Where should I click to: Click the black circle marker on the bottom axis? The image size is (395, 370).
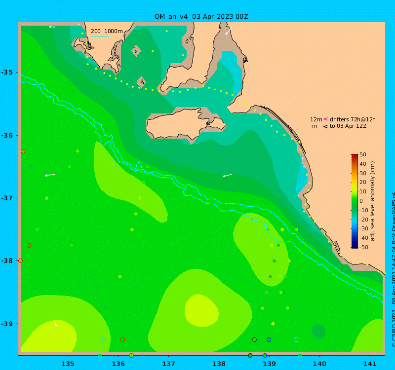[x=250, y=355]
